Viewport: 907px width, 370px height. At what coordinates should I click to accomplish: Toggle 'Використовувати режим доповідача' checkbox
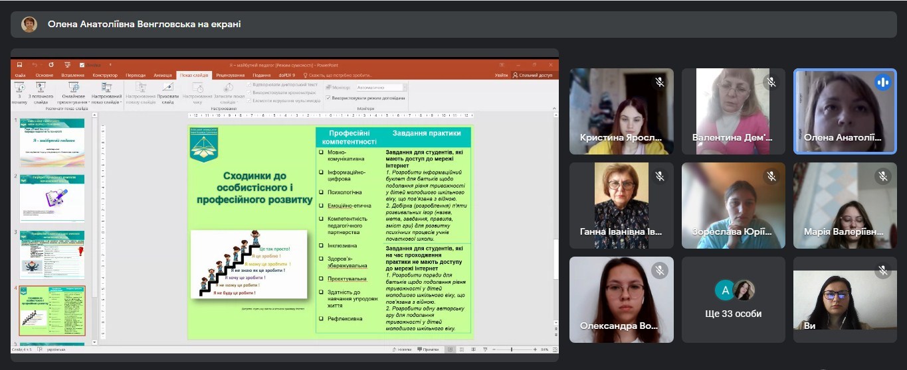(x=328, y=97)
